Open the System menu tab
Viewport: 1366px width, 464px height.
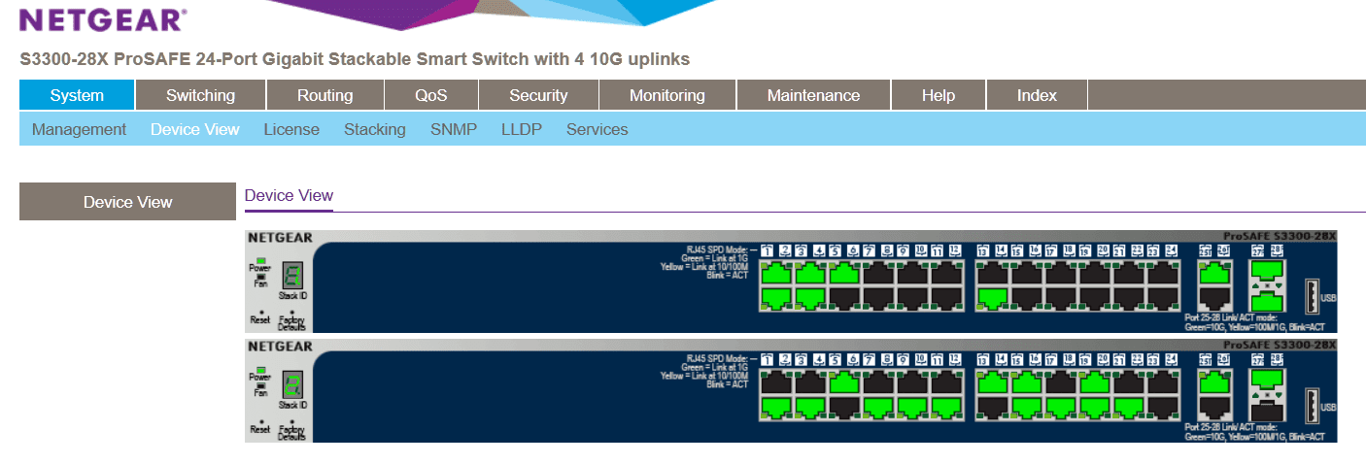point(77,95)
